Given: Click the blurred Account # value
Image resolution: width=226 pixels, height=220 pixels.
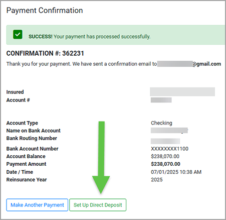Looking at the screenshot, I should [x=161, y=100].
